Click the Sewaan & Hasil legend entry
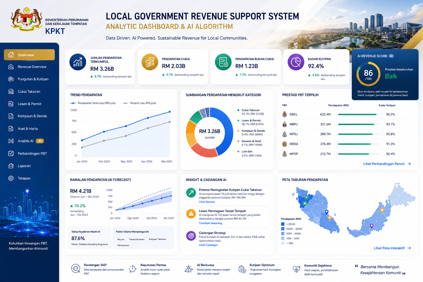Screen dimensions: 423x282 (250, 143)
